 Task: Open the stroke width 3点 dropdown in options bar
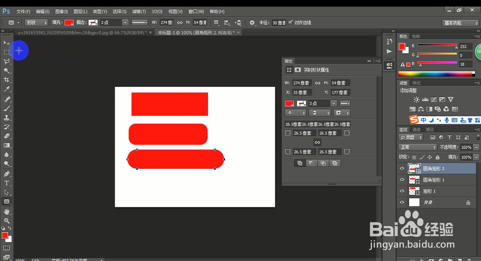(125, 23)
